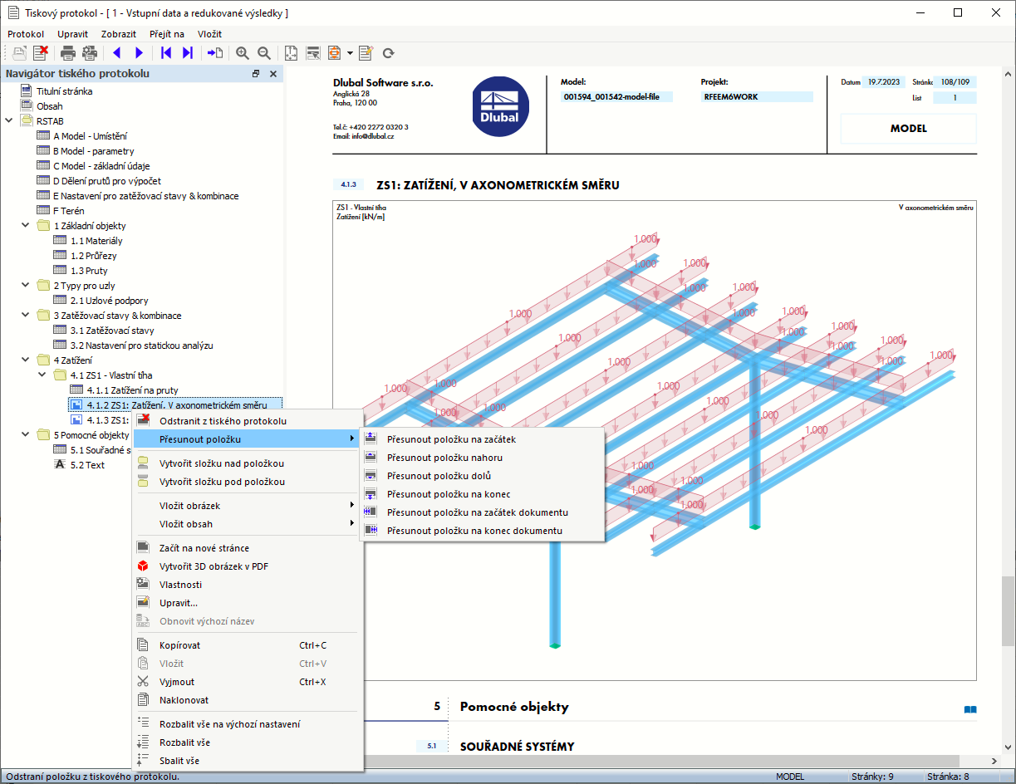1016x784 pixels.
Task: Open the Přejít na menu
Action: tap(167, 34)
